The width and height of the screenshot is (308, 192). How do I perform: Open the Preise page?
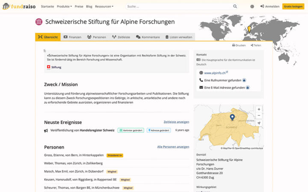click(x=79, y=6)
